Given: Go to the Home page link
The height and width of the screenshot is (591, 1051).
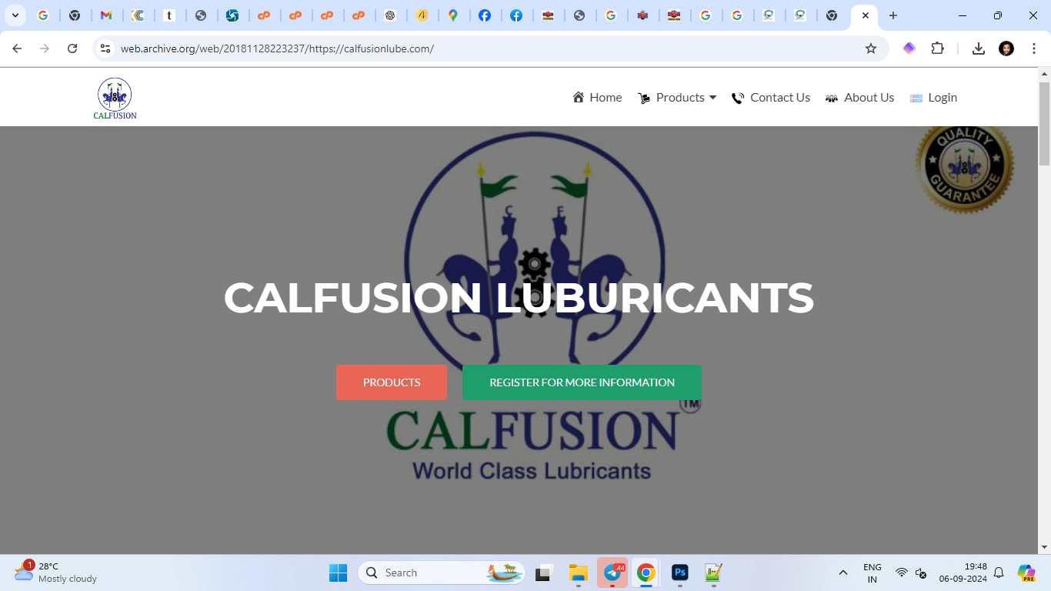Looking at the screenshot, I should tap(597, 98).
